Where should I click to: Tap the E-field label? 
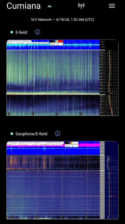click(22, 32)
